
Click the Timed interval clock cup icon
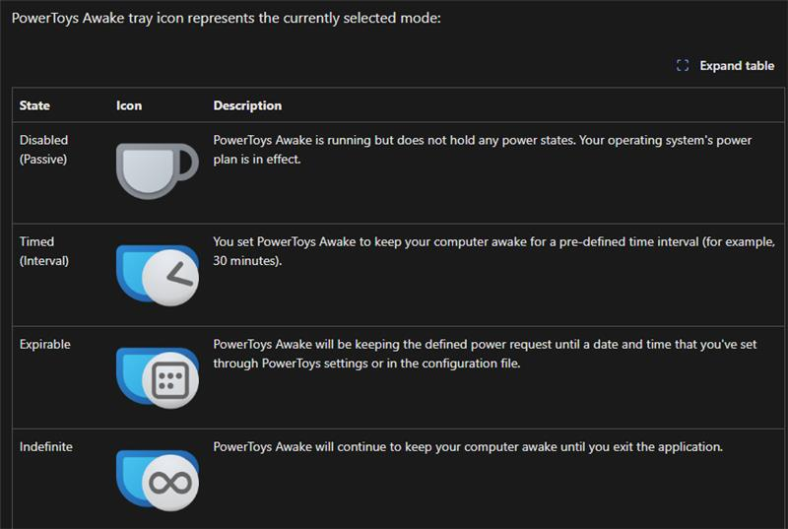(x=158, y=275)
